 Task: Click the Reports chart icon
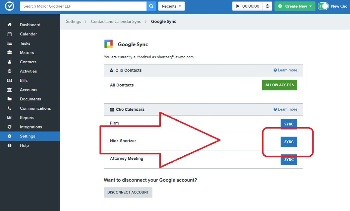tap(10, 118)
